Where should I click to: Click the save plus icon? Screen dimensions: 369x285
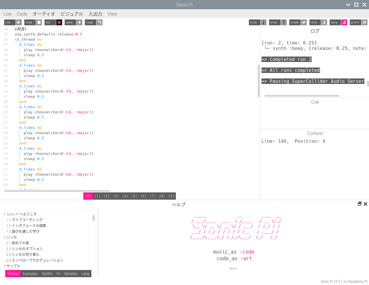(79, 22)
